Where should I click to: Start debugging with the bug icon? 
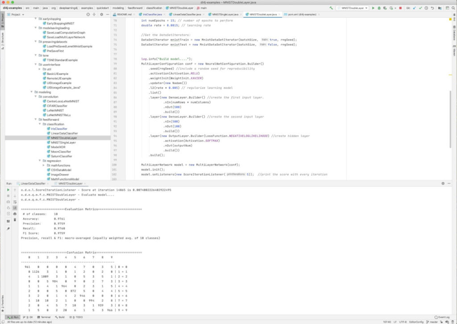click(x=379, y=8)
